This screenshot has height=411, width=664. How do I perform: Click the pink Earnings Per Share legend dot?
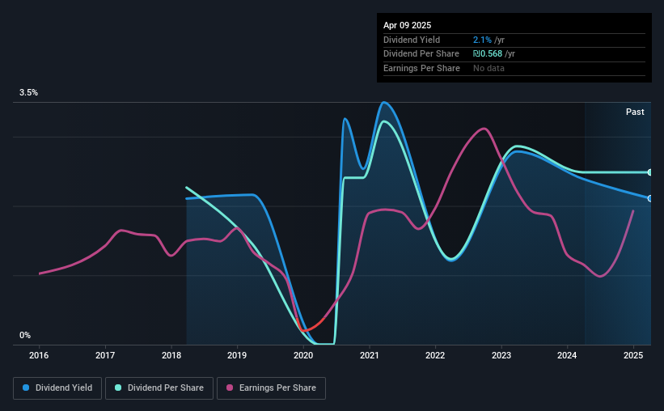[x=230, y=388]
